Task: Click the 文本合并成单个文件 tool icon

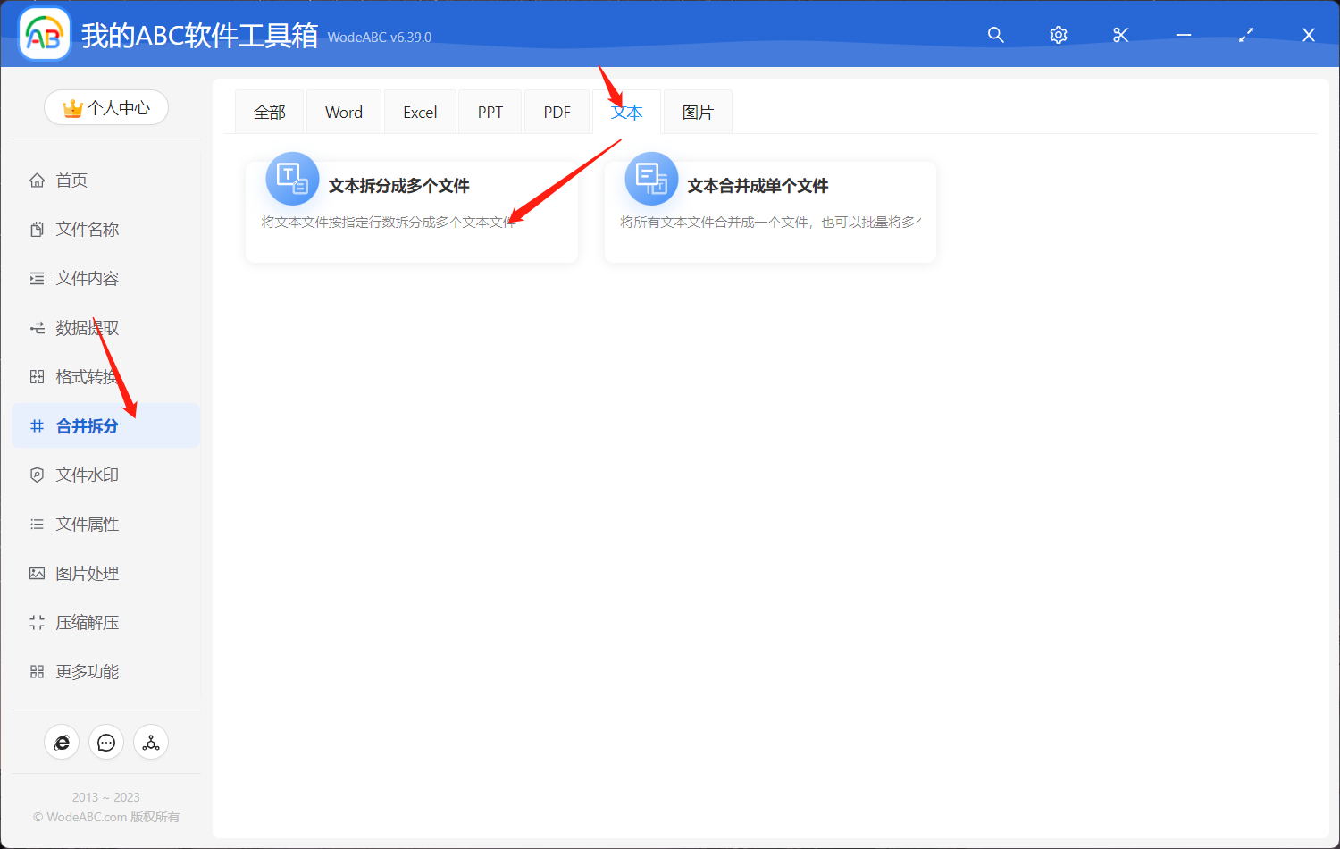Action: [x=651, y=179]
